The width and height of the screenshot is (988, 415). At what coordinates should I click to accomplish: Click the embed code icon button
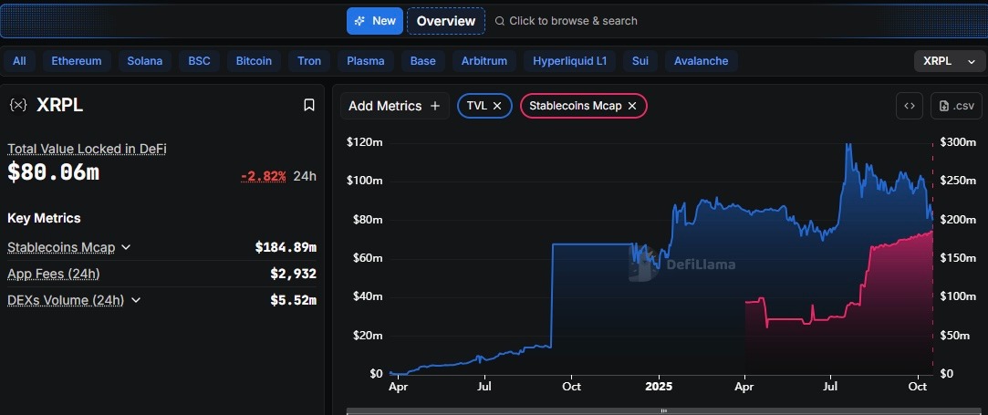pos(909,106)
